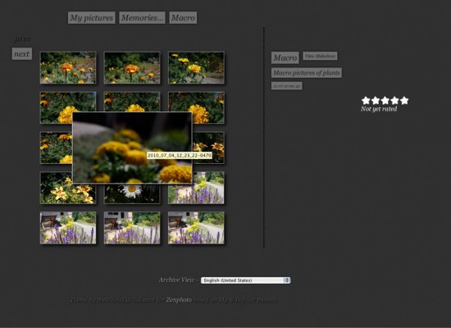Start View Slideshow
Screen dimensions: 451x328
coord(320,56)
